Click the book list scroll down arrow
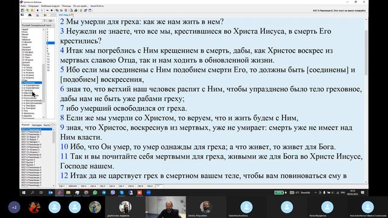 click(x=44, y=117)
